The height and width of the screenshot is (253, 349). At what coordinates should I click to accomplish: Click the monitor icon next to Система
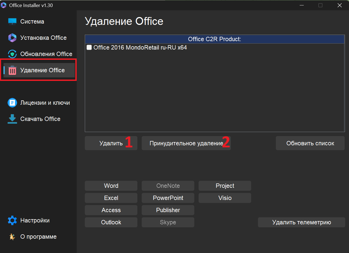12,22
